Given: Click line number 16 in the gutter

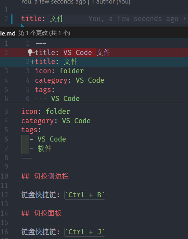Looking at the screenshot, I should tap(4, 232).
